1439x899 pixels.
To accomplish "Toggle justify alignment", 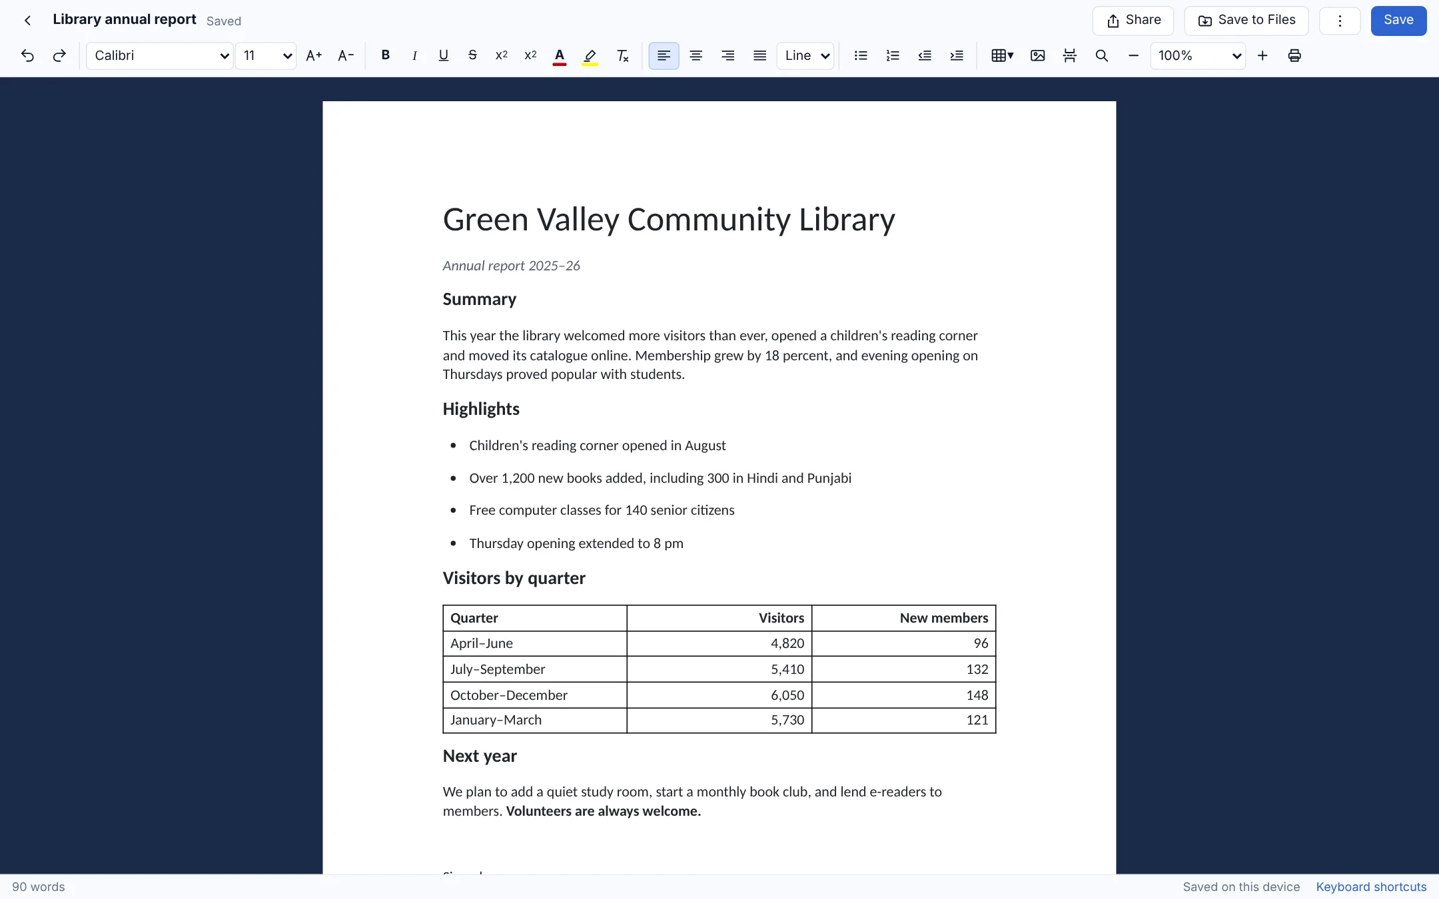I will tap(760, 56).
